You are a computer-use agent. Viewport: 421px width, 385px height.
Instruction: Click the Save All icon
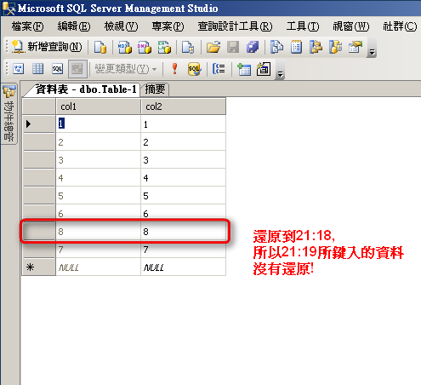[253, 47]
